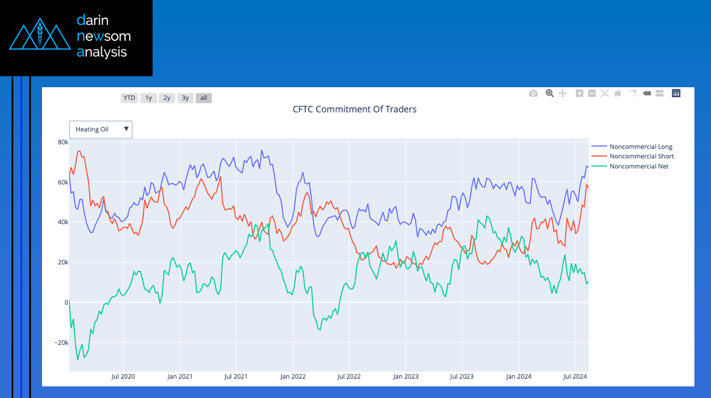This screenshot has width=711, height=398.
Task: Click the Heating Oil dropdown arrow
Action: [x=126, y=129]
